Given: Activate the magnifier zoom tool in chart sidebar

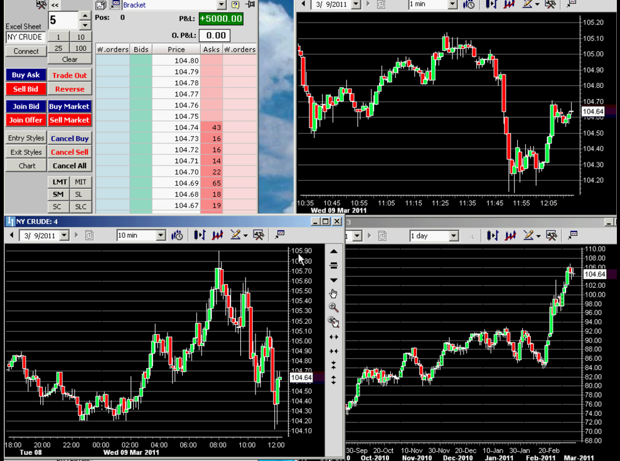Looking at the screenshot, I should pos(333,307).
